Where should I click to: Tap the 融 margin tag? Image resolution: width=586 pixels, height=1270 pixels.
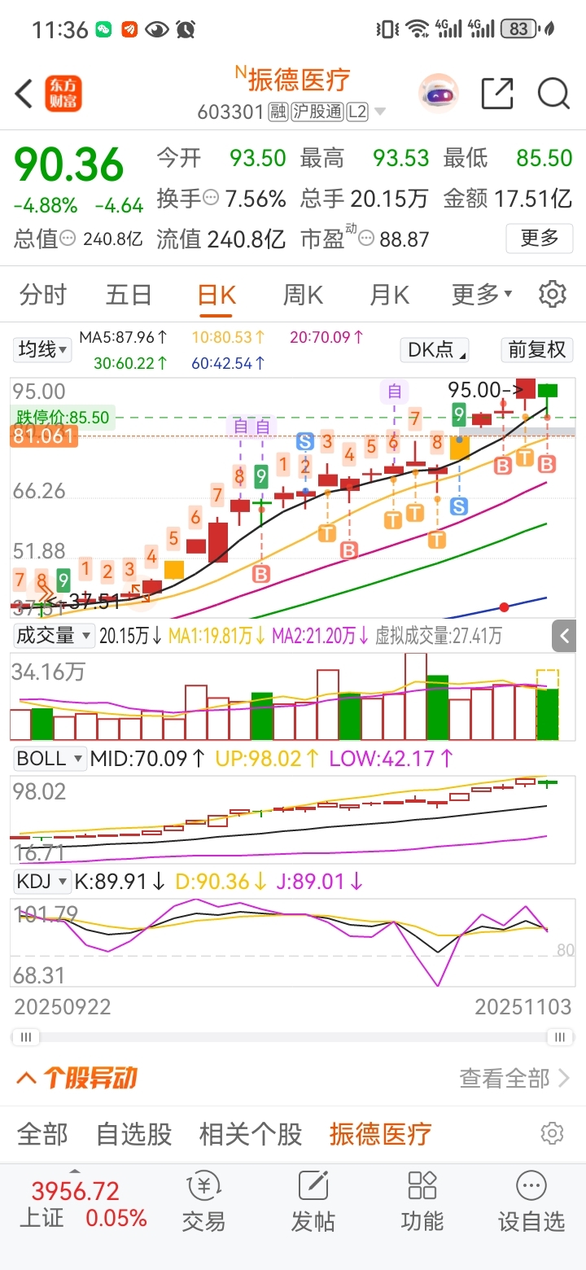[278, 112]
